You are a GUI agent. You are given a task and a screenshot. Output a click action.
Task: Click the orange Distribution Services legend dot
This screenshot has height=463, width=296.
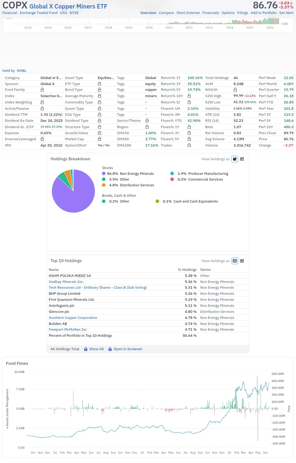[x=104, y=185]
